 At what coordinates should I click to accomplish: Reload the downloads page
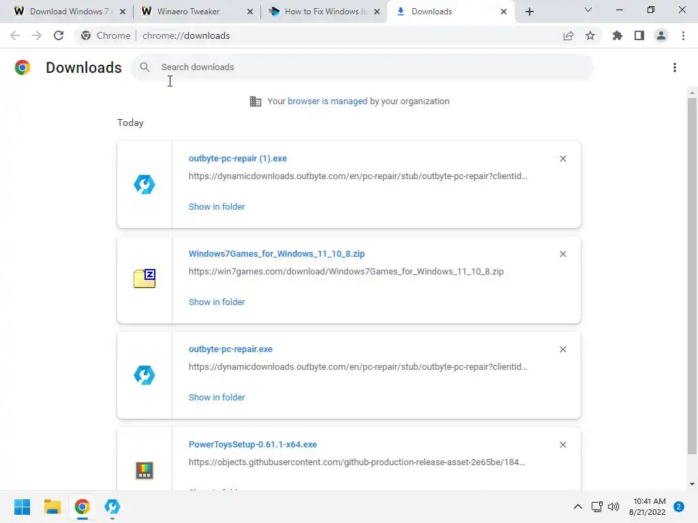[x=59, y=35]
